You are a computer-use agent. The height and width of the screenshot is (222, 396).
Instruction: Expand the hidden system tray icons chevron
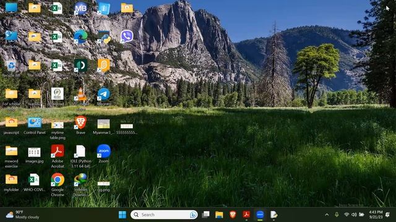pos(327,215)
